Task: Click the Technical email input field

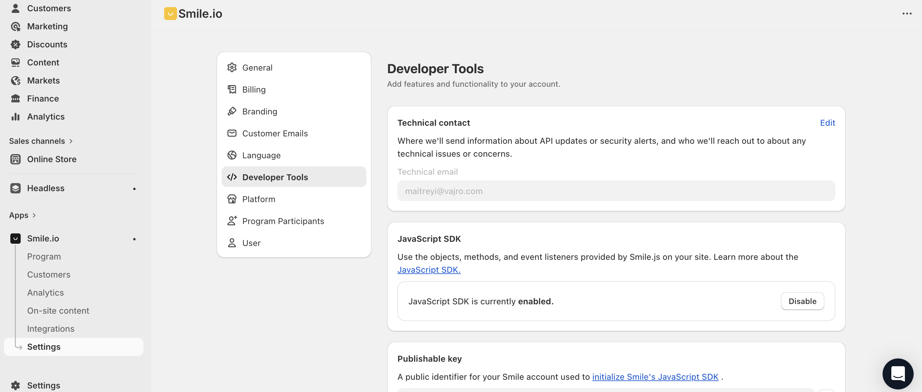Action: tap(616, 191)
